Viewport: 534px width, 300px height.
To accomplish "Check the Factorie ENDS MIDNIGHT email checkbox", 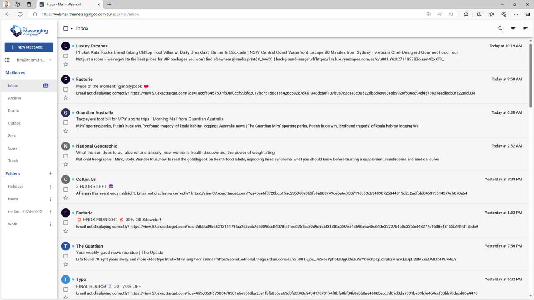I will click(65, 222).
